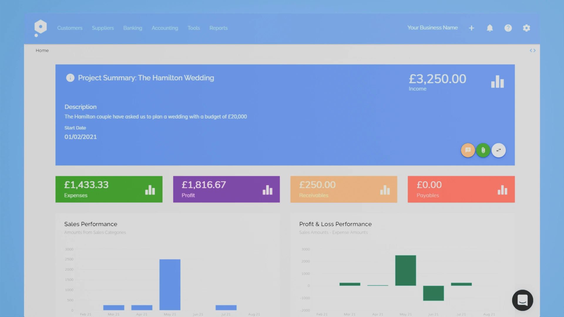Click the Home breadcrumb link
The image size is (564, 317).
(42, 50)
